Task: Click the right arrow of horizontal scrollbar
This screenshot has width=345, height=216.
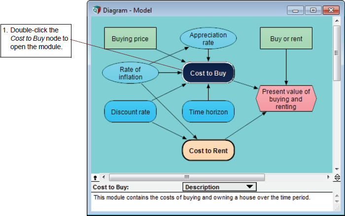Action: [x=328, y=177]
